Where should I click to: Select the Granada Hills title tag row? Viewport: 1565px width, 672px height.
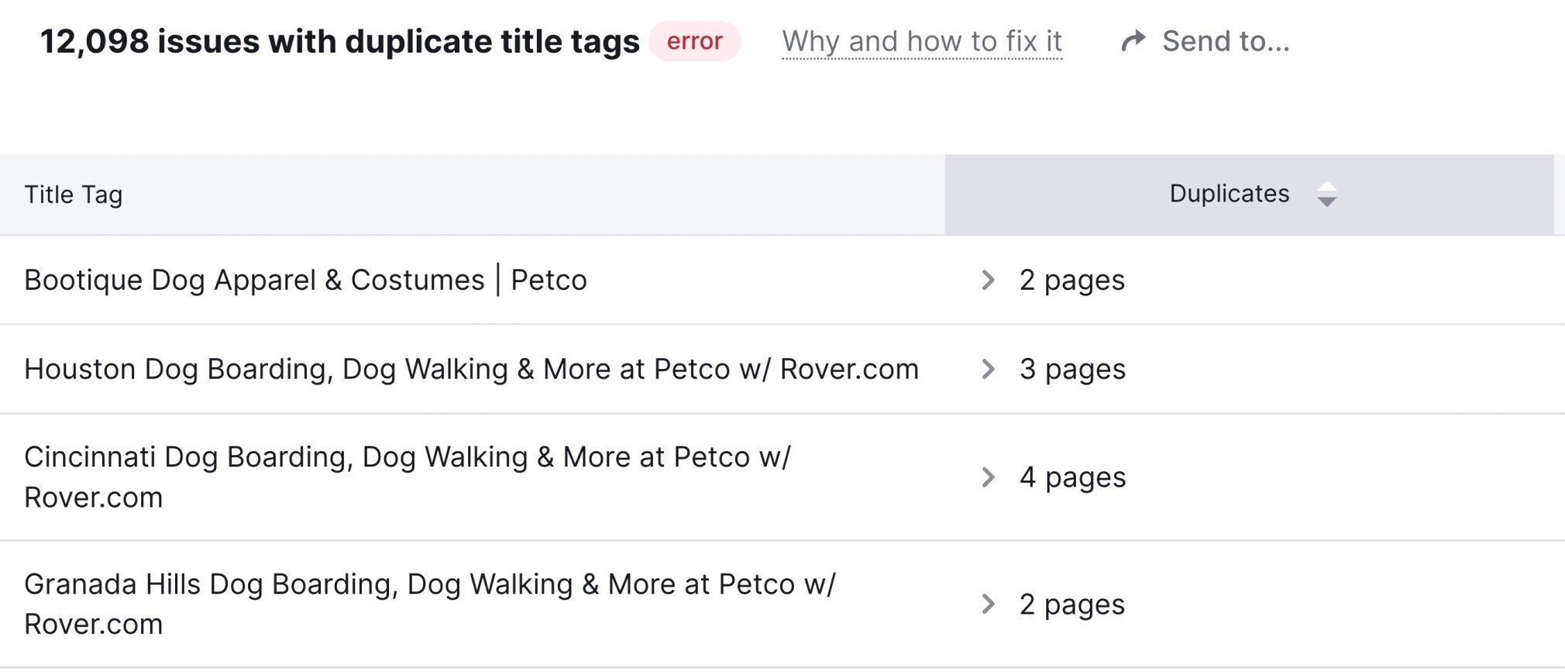tap(431, 605)
